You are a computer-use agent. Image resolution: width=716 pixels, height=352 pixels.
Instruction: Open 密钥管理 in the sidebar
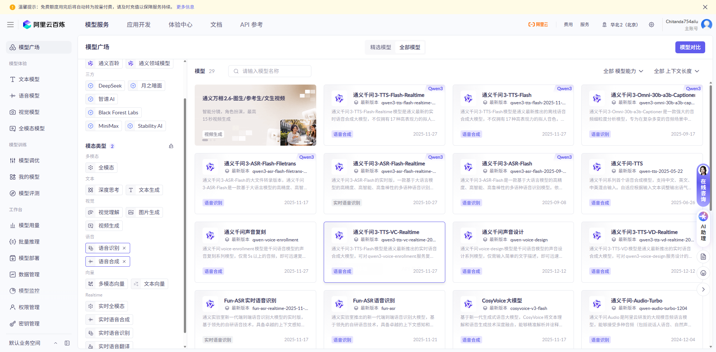pyautogui.click(x=39, y=324)
